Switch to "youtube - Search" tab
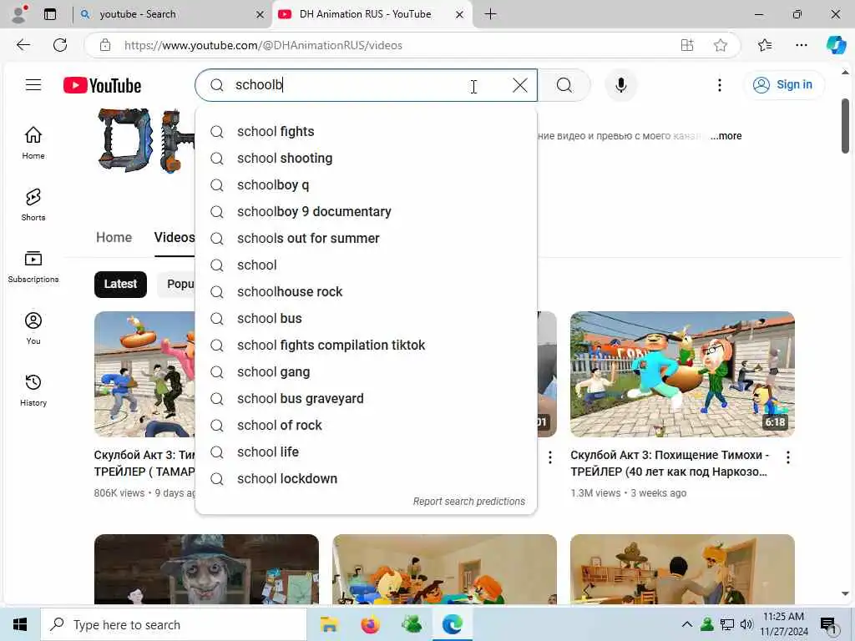Image resolution: width=855 pixels, height=641 pixels. pos(172,14)
